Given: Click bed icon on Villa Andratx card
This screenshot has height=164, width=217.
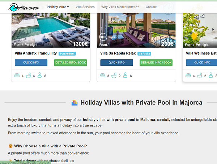Looking at the screenshot, I should (17, 75).
